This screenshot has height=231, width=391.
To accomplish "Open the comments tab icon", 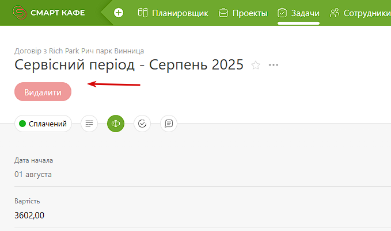I will 169,124.
